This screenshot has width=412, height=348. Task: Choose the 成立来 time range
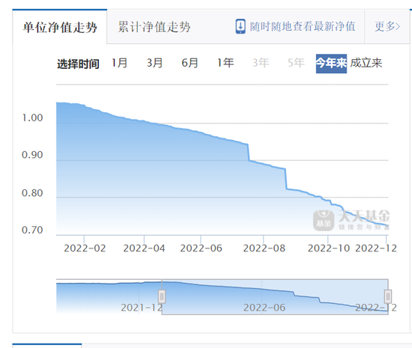(366, 63)
